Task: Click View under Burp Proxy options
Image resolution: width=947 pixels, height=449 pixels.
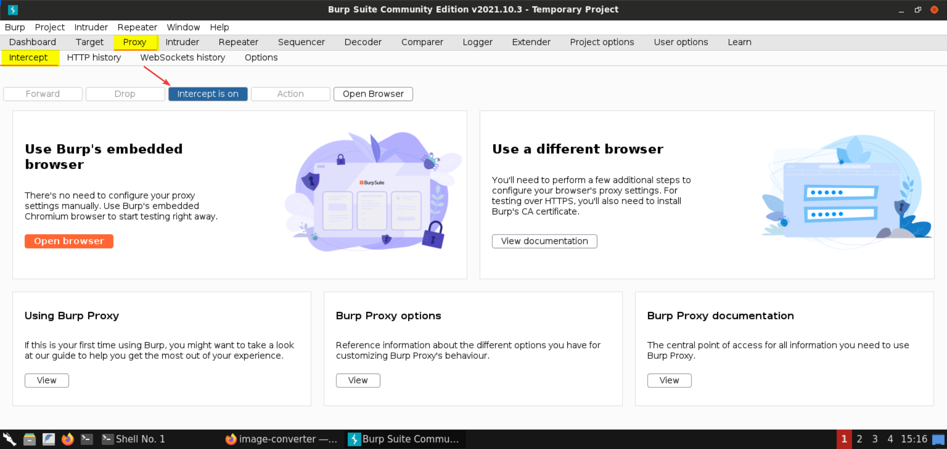Action: click(x=358, y=380)
